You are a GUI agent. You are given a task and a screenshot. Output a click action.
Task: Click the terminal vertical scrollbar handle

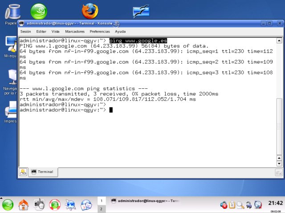[279, 126]
